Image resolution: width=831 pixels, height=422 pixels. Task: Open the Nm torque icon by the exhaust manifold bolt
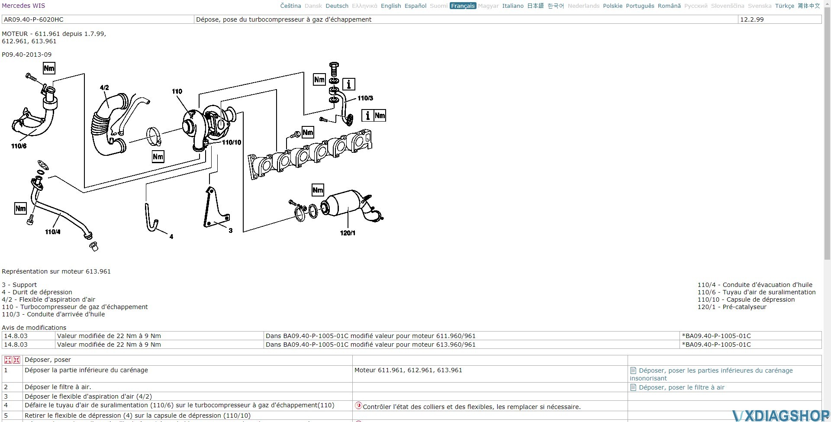click(x=308, y=132)
